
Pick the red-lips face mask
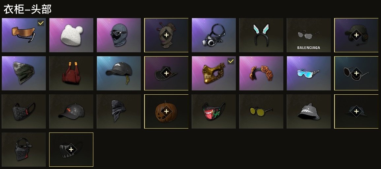pyautogui.click(x=214, y=111)
